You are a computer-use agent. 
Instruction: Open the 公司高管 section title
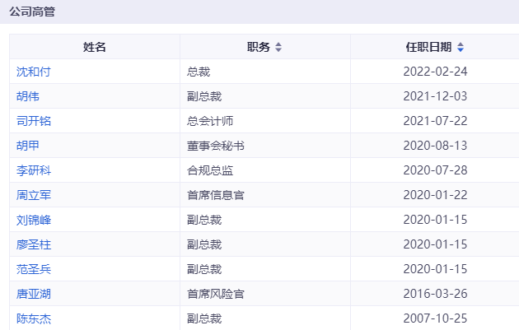32,13
